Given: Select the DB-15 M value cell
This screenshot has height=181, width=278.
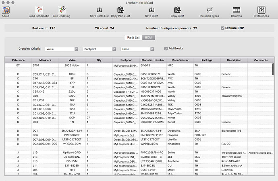Looking at the screenshot, I should coord(72,161).
